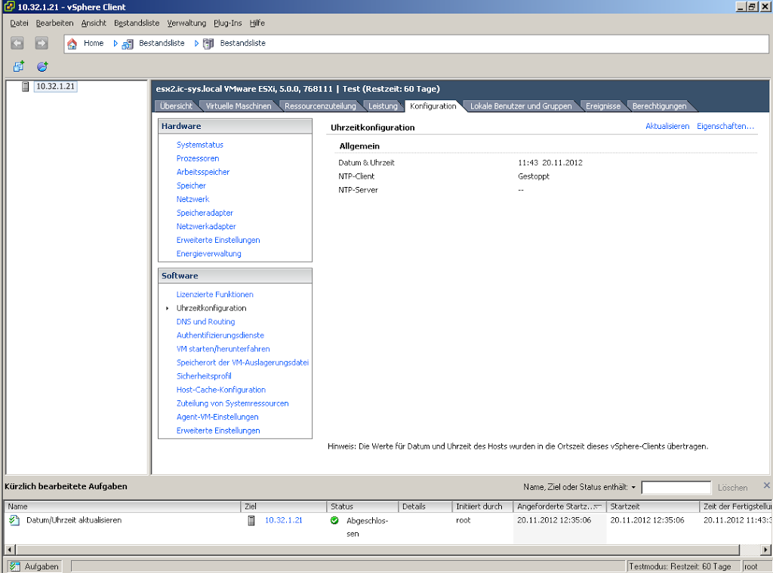
Task: Close the recent tasks panel
Action: (766, 486)
